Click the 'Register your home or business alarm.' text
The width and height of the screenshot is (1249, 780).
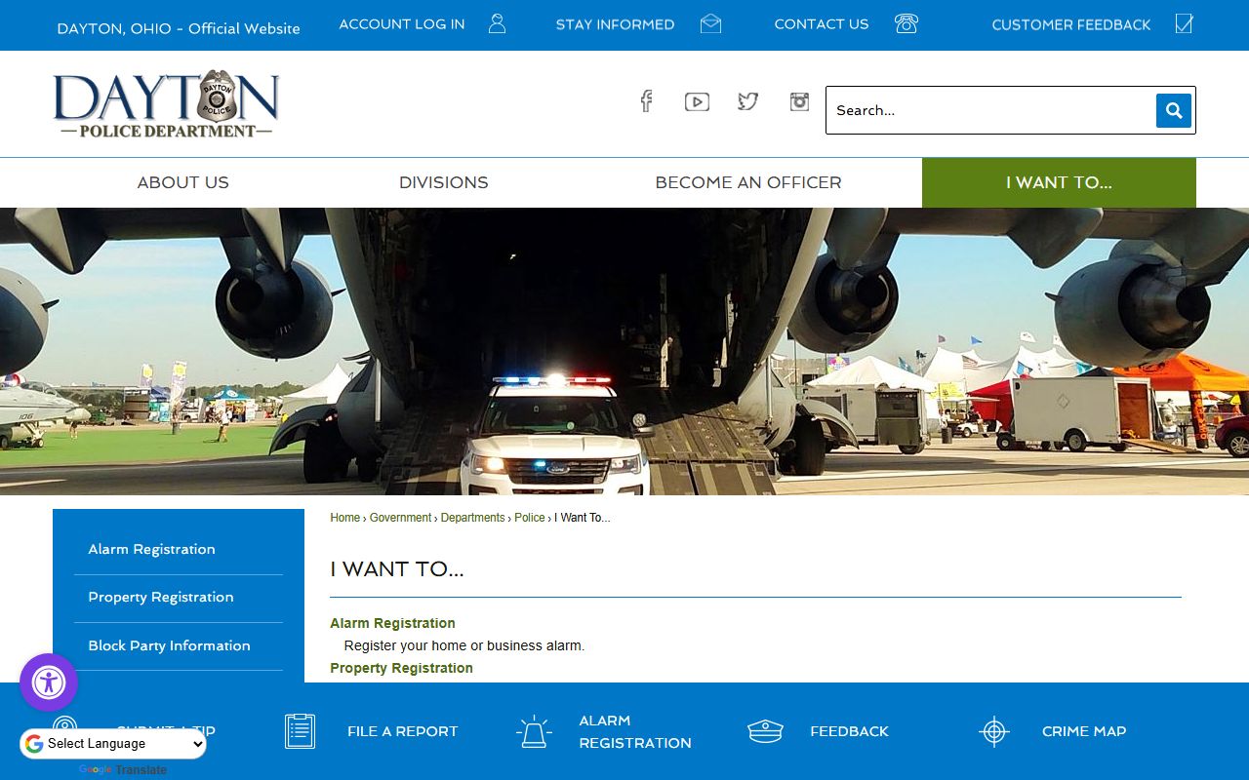click(464, 645)
